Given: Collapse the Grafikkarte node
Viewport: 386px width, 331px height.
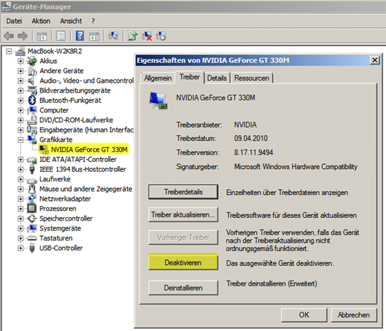Looking at the screenshot, I should click(x=21, y=140).
